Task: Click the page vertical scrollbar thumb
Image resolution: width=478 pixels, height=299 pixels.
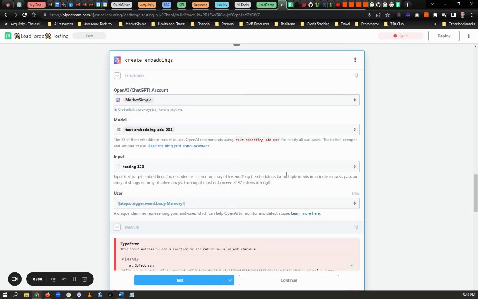Action: 475,193
